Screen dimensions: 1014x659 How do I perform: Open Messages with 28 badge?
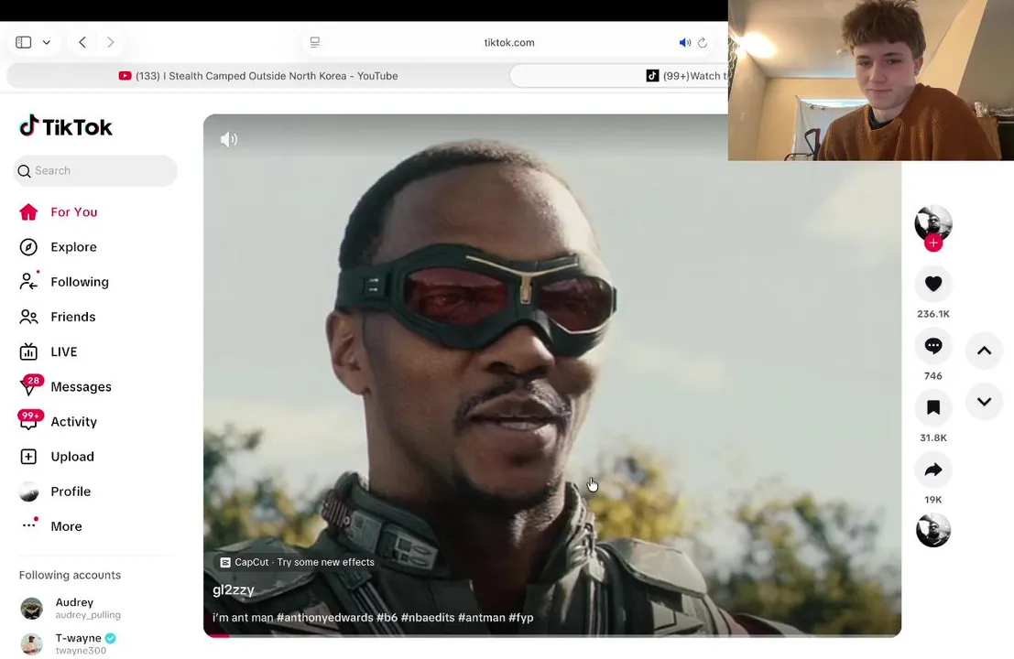[65, 386]
